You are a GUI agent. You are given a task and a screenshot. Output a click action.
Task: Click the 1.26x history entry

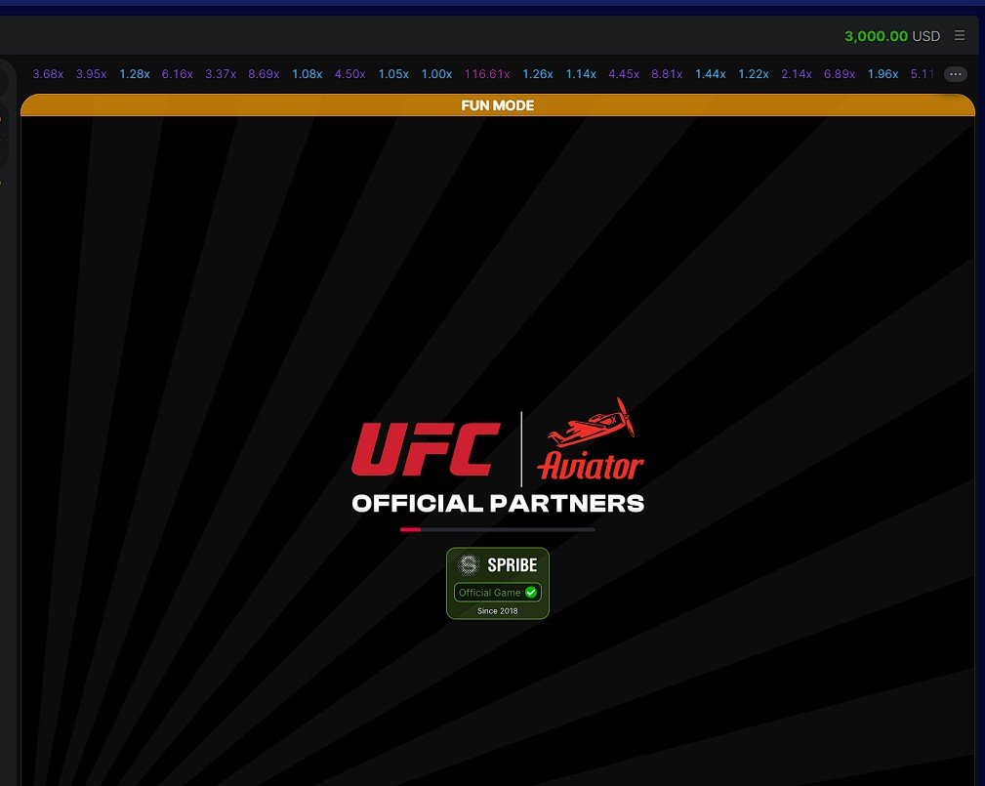point(538,74)
